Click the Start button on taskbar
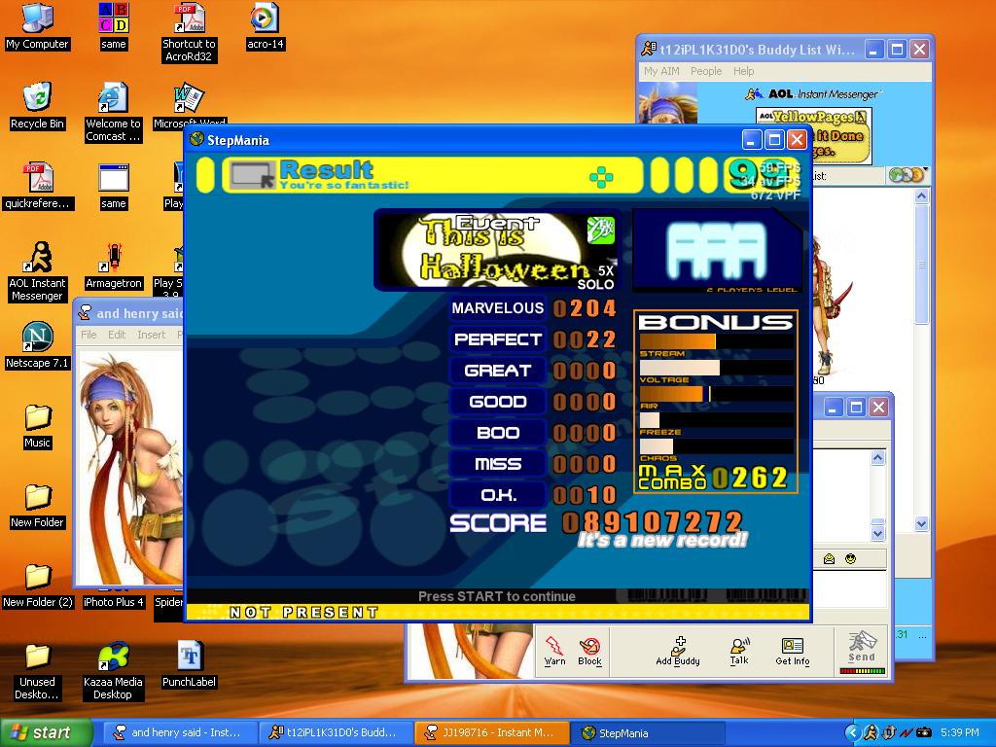The width and height of the screenshot is (996, 747). click(x=46, y=732)
